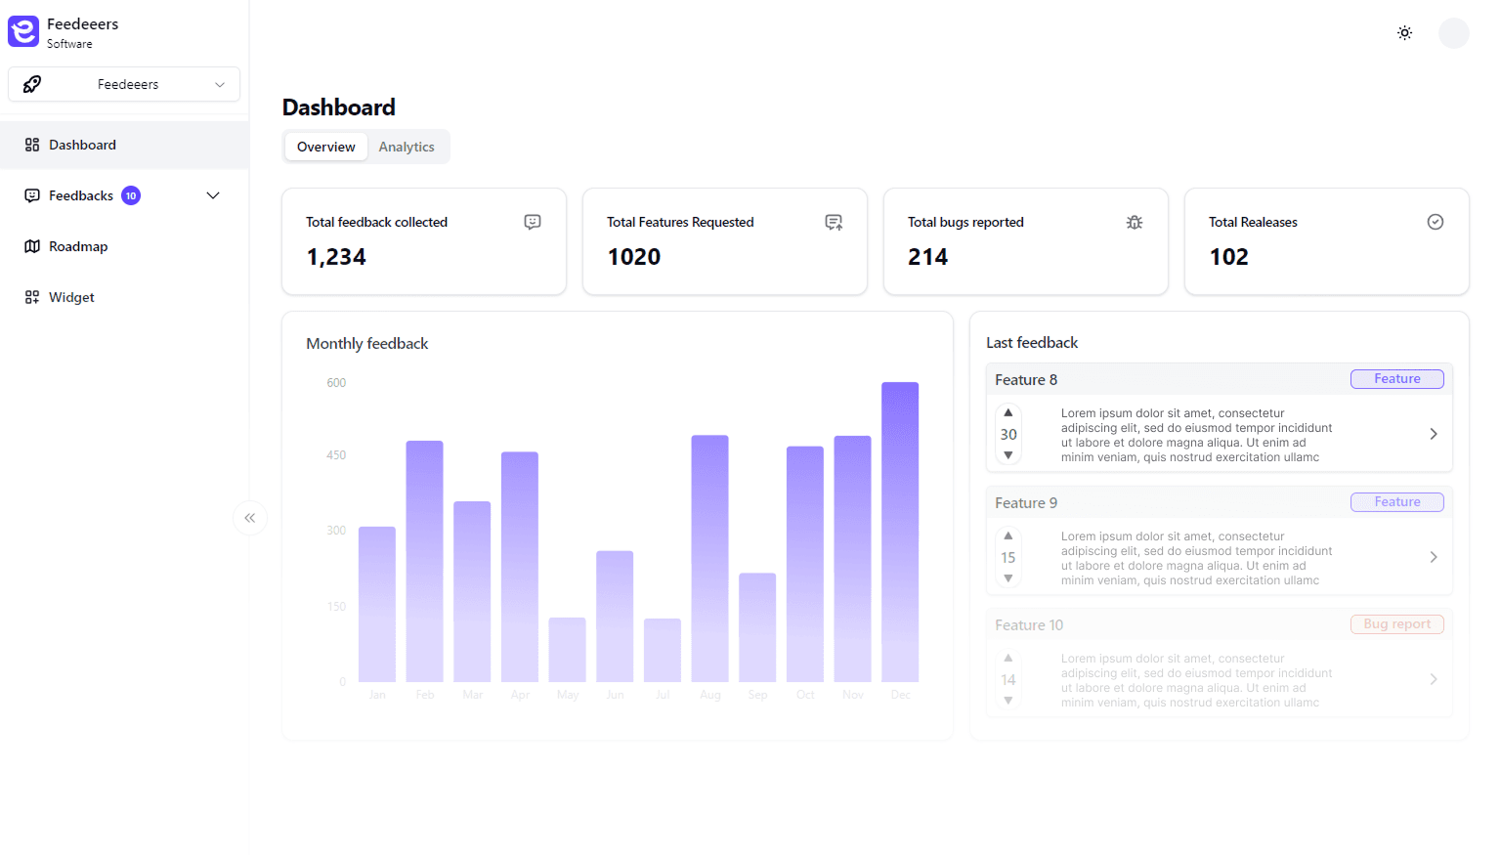Click the rocket icon in project selector

[x=32, y=84]
